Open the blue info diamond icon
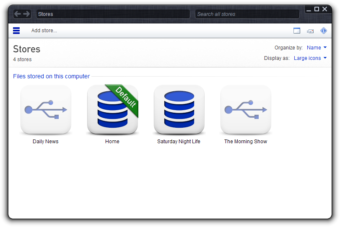Screen dimensions: 340x227 [324, 31]
